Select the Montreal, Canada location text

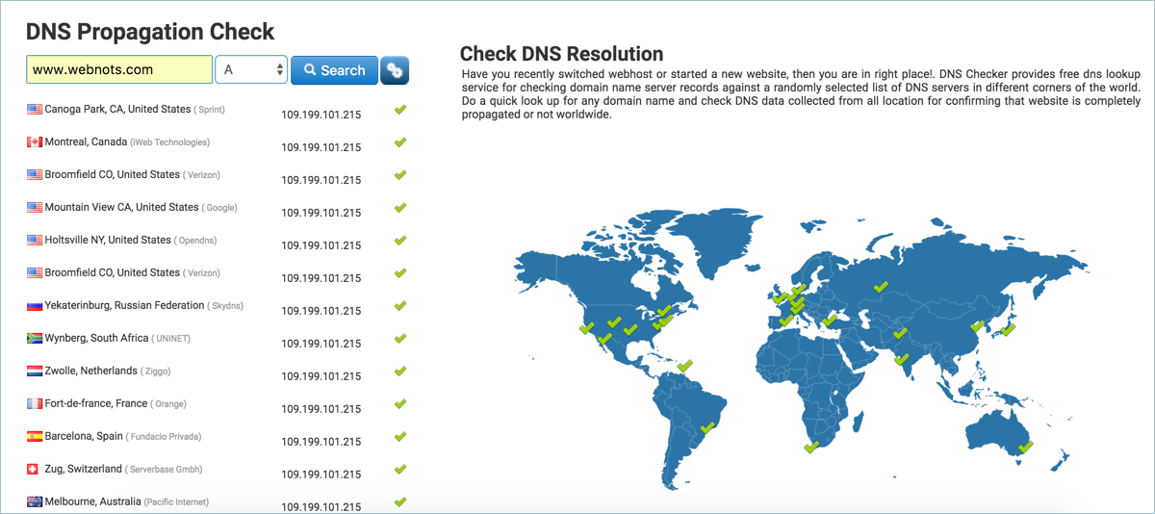point(86,142)
